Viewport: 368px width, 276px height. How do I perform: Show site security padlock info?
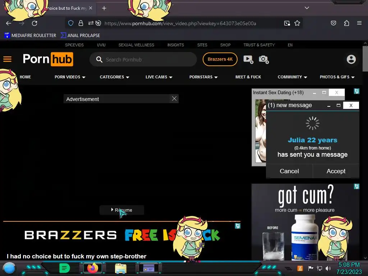(x=81, y=23)
